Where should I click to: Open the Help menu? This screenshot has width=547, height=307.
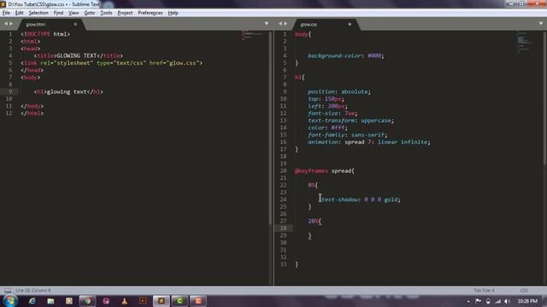point(173,13)
